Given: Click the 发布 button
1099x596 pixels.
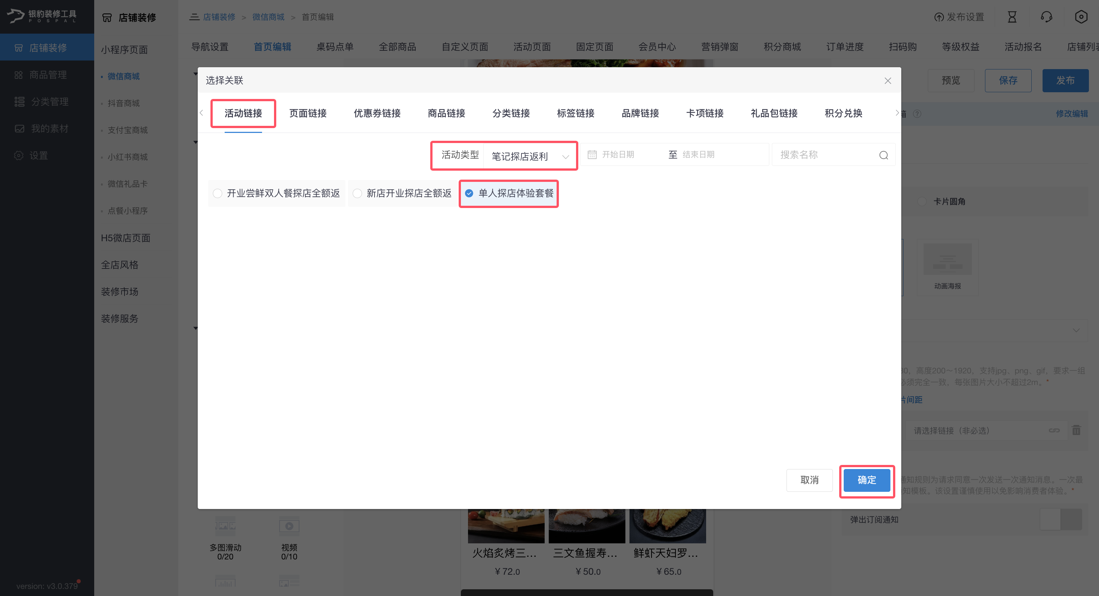Looking at the screenshot, I should 1065,81.
